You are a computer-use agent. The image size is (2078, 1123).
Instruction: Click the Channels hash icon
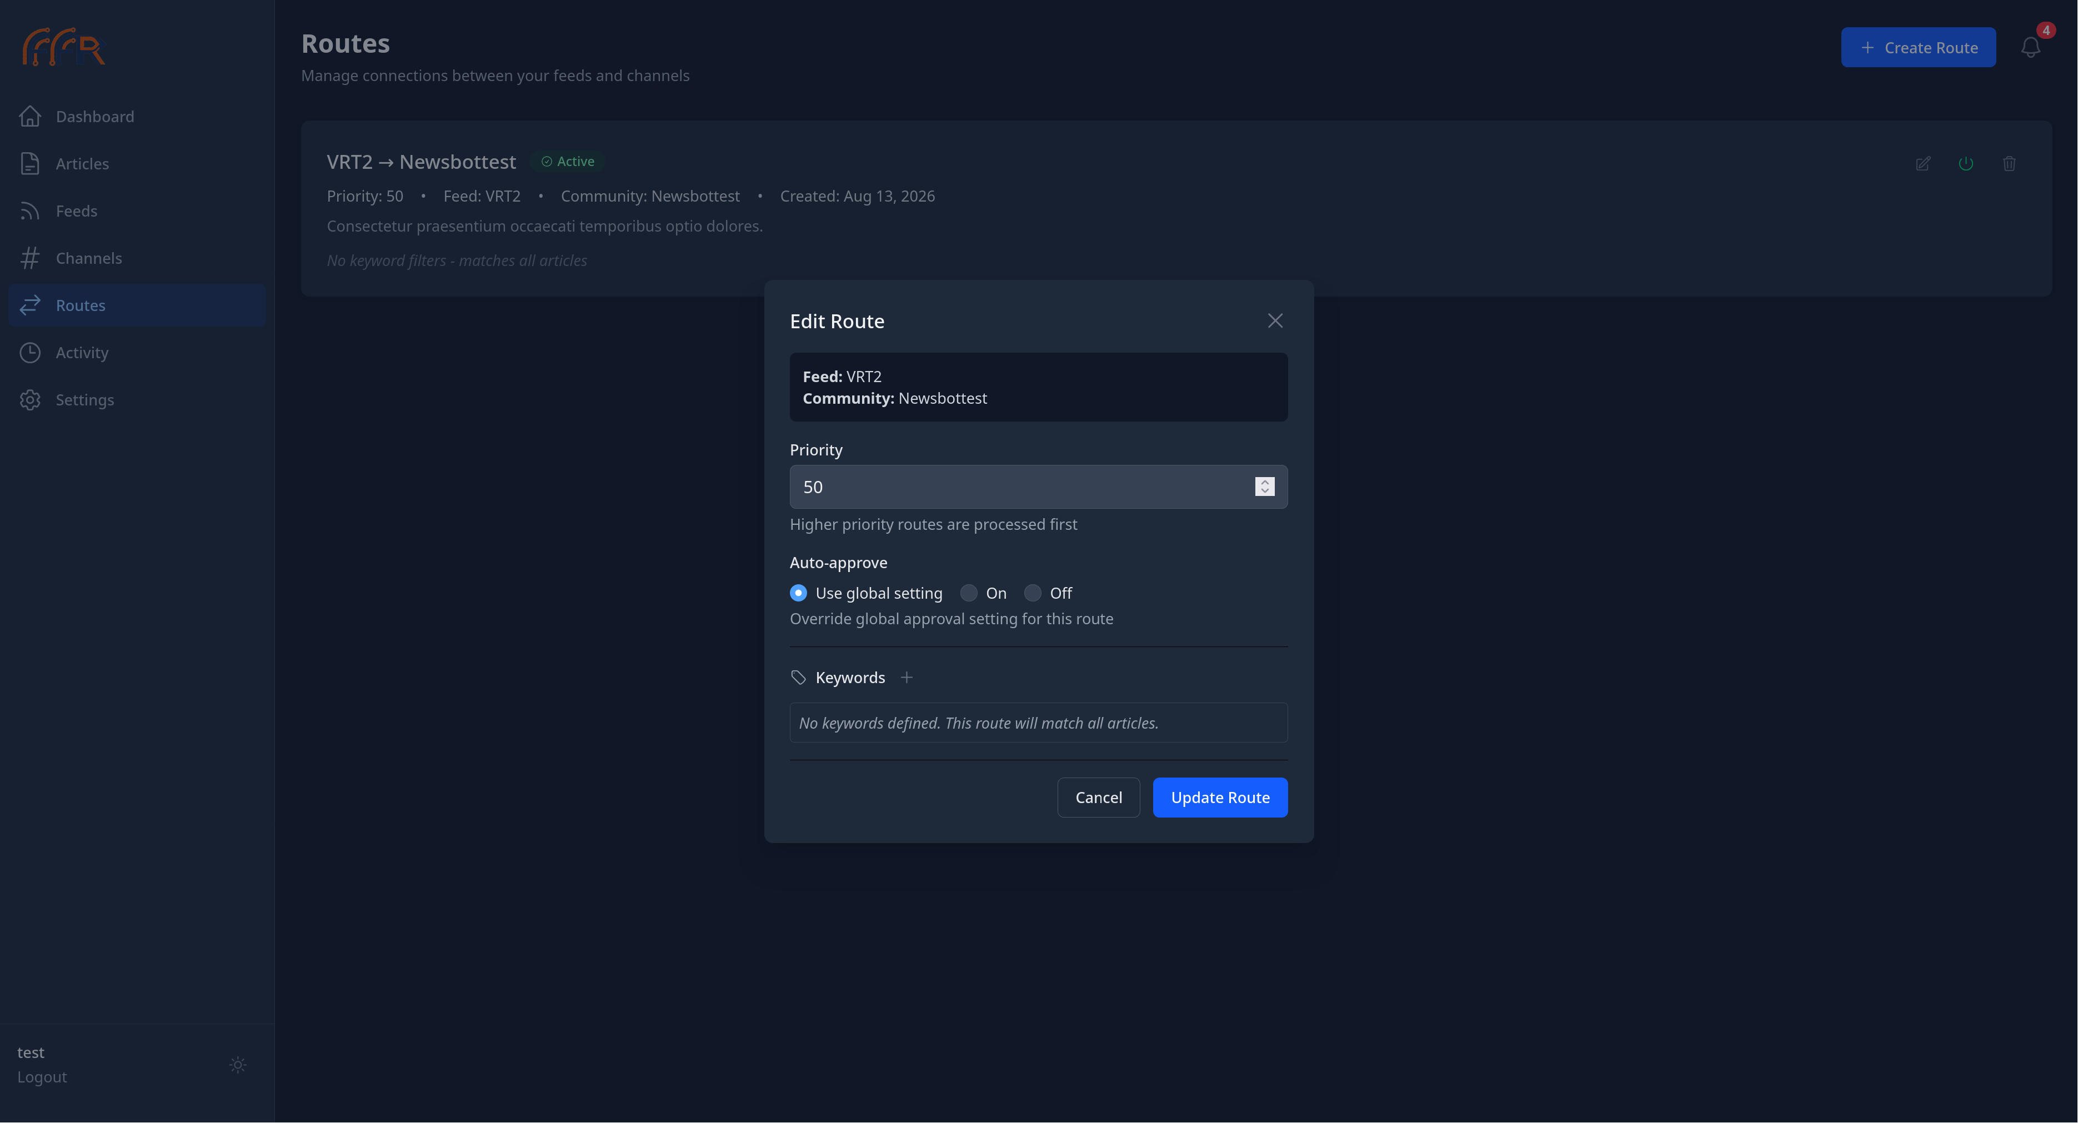tap(30, 258)
